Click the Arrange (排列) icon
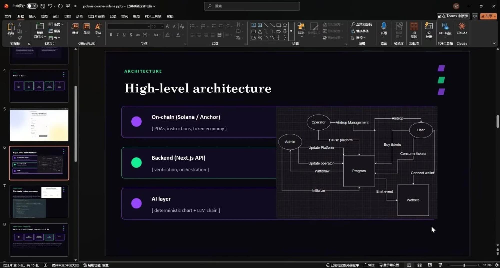The height and width of the screenshot is (268, 500). coord(301,26)
